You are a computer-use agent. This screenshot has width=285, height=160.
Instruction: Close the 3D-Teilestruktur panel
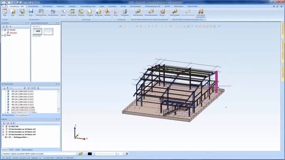59,84
